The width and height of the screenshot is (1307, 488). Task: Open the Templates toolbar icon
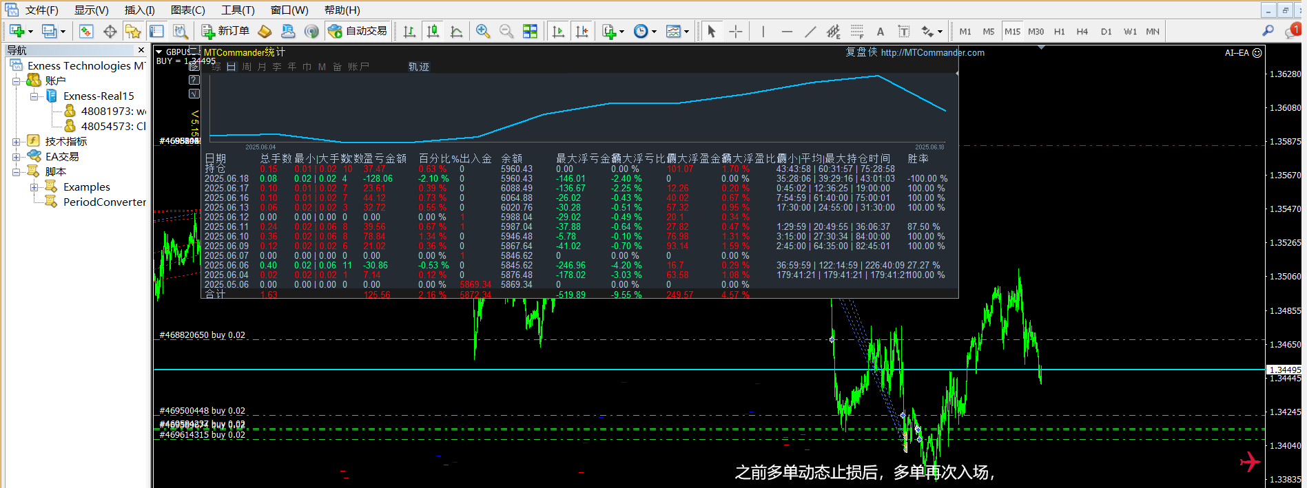(673, 31)
